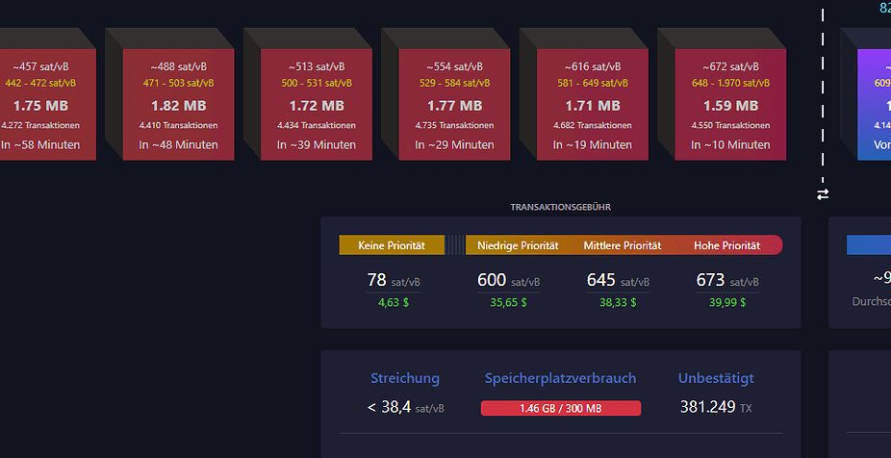Image resolution: width=891 pixels, height=458 pixels.
Task: Click the Keine Priorität fee label
Action: (x=392, y=245)
